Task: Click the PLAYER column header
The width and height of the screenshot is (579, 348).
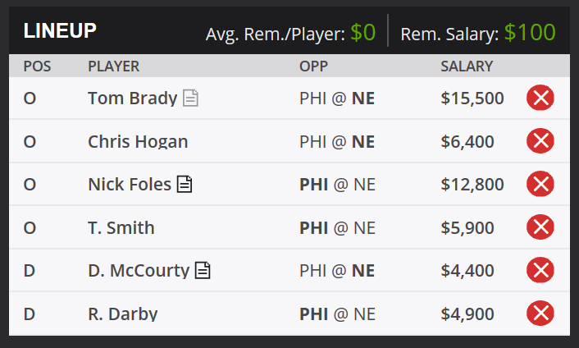Action: tap(114, 66)
